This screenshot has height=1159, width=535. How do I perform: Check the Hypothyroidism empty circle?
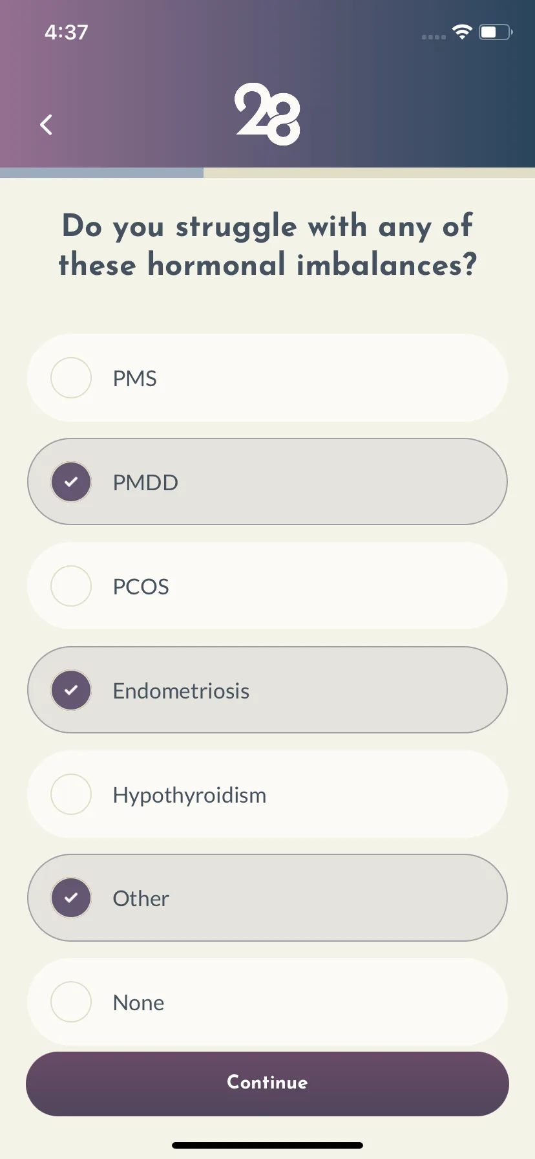[71, 794]
